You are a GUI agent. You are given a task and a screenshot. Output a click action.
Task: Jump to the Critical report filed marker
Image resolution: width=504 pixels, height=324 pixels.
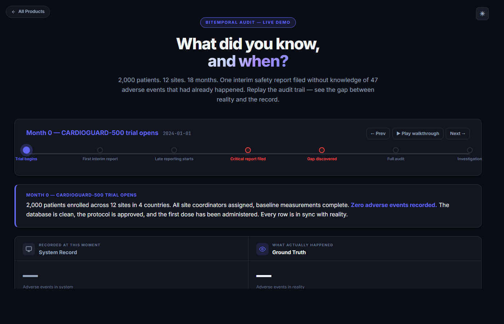pyautogui.click(x=248, y=150)
